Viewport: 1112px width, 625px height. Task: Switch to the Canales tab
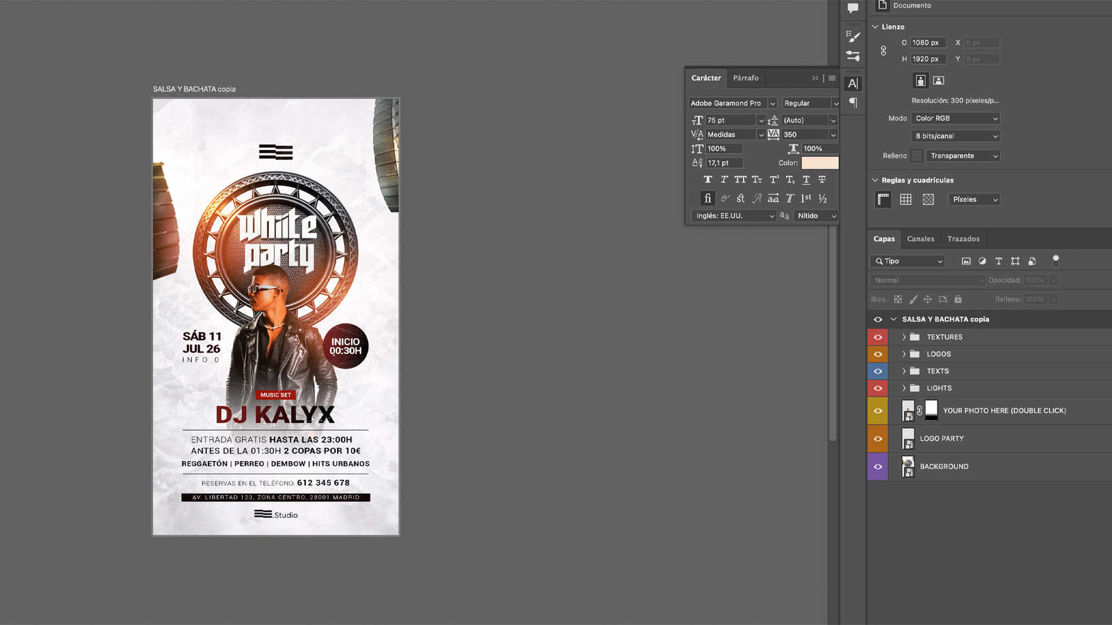[x=920, y=239]
